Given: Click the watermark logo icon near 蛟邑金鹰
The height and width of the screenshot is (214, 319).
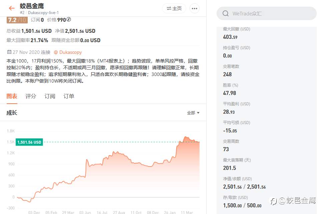Looking at the screenshot, I should click(x=274, y=201).
